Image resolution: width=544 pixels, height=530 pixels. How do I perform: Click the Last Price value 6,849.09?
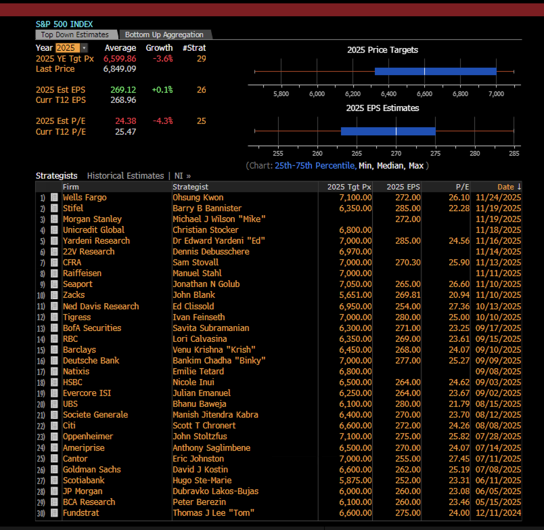pos(120,69)
